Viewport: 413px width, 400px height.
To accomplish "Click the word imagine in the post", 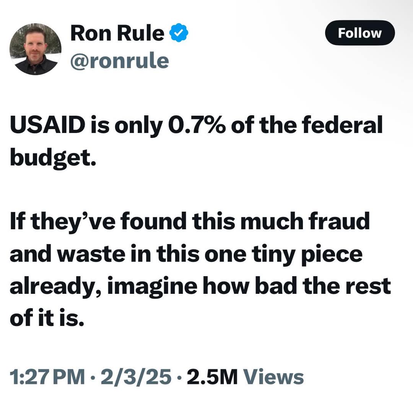I will pos(152,287).
